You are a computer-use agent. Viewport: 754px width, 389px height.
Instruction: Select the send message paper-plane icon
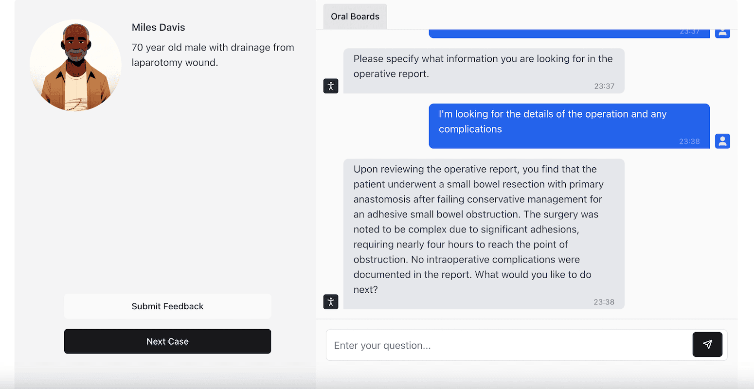pos(707,344)
